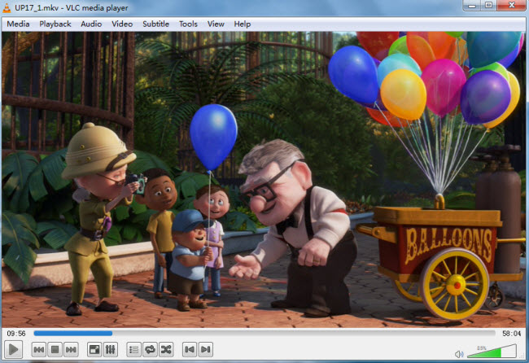This screenshot has height=363, width=529.
Task: Close the VLC media player window
Action: 512,6
